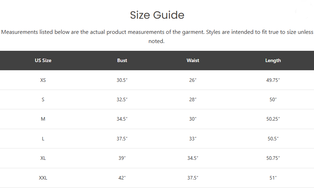The width and height of the screenshot is (314, 194).
Task: Click the Waist column header
Action: tap(193, 60)
